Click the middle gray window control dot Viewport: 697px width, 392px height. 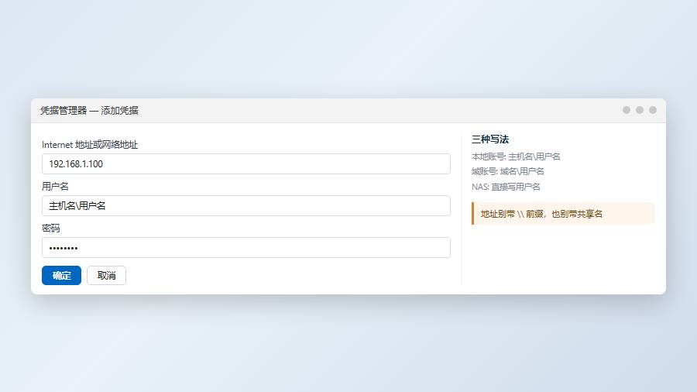tap(640, 110)
